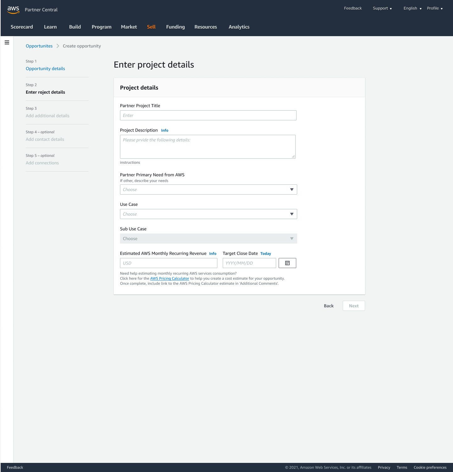Return to Step 1 Opportunity details
The height and width of the screenshot is (472, 453).
[x=45, y=69]
